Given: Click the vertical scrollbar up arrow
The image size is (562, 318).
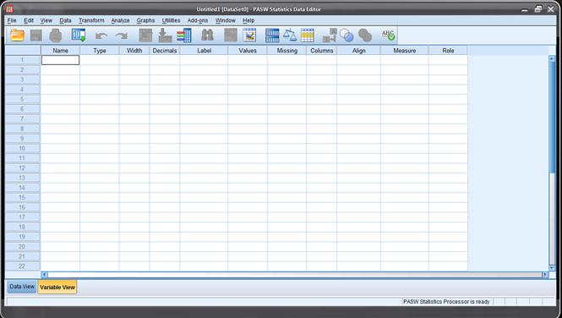Looking at the screenshot, I should [552, 58].
